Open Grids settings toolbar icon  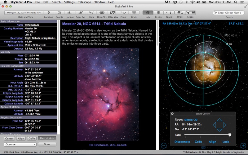(134, 13)
